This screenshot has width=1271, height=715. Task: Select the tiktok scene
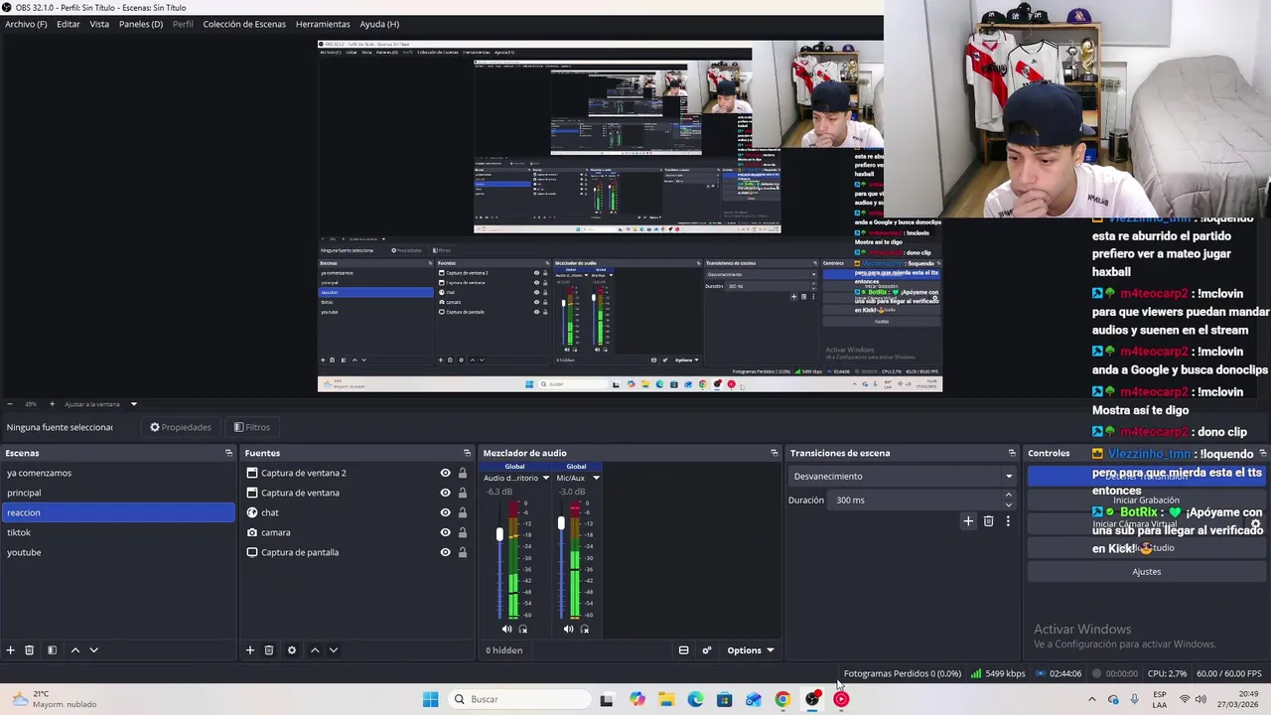tap(118, 532)
